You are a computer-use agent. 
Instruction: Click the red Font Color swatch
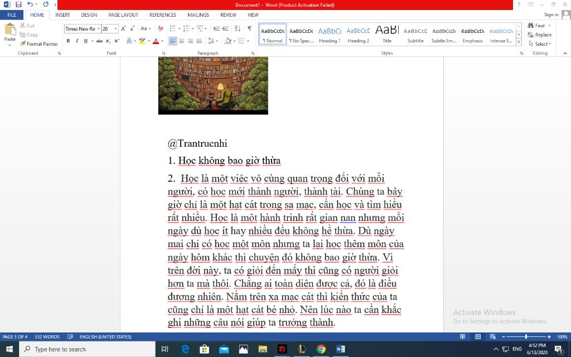point(156,41)
